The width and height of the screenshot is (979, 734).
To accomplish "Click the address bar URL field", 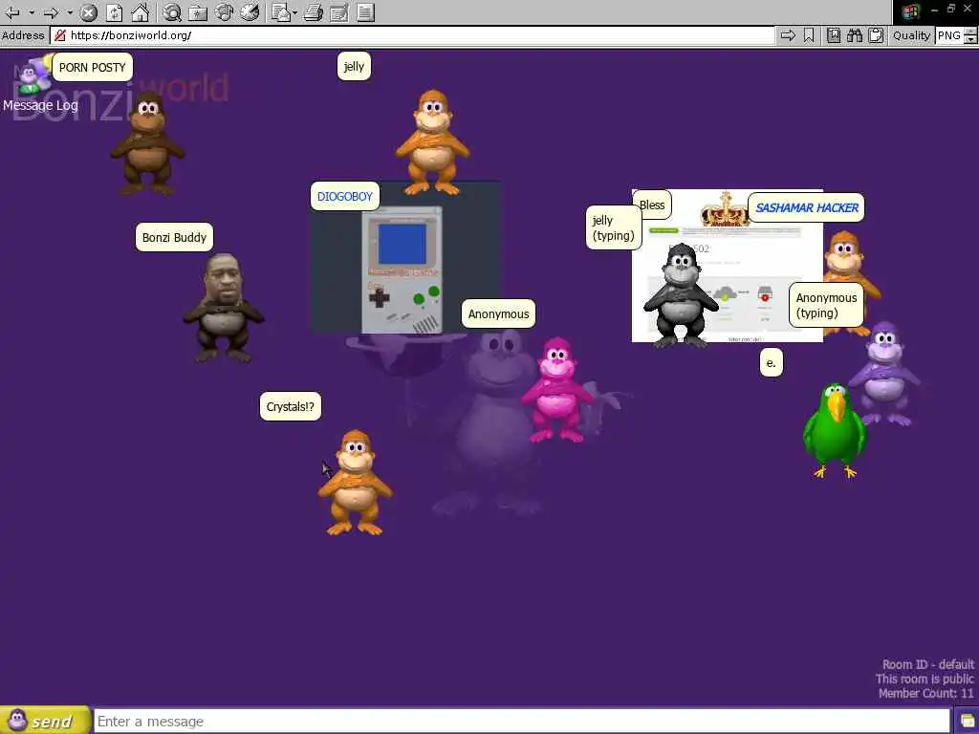I will click(x=412, y=35).
